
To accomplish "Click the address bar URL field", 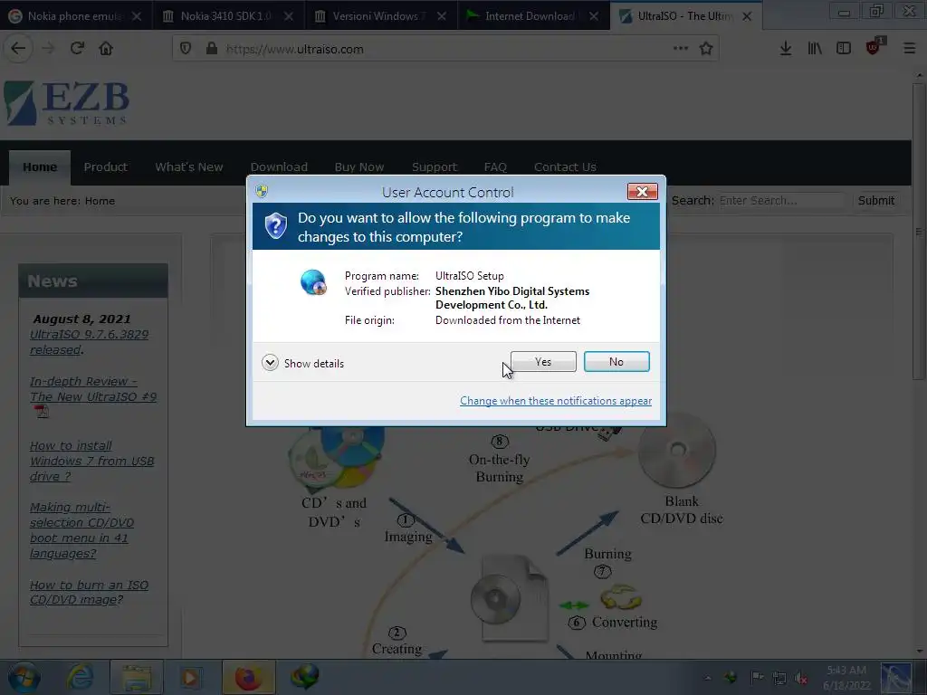I will [x=446, y=49].
